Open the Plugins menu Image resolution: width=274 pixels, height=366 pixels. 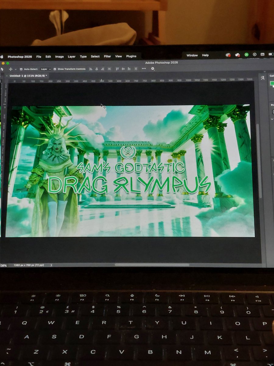pyautogui.click(x=131, y=56)
